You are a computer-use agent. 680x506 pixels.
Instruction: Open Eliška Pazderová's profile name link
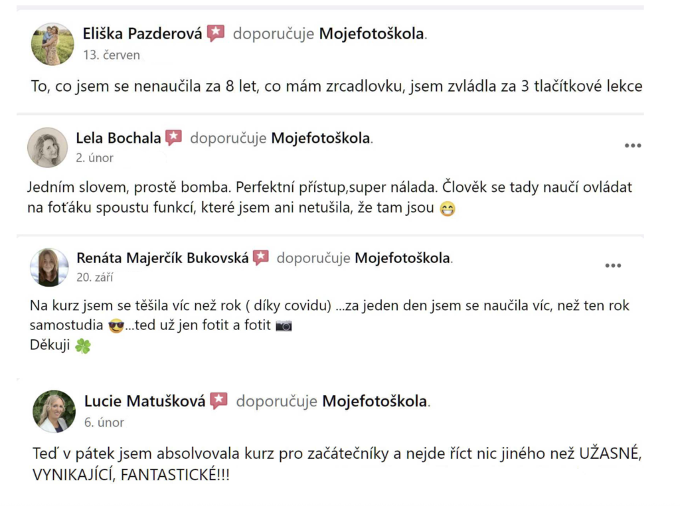point(142,34)
